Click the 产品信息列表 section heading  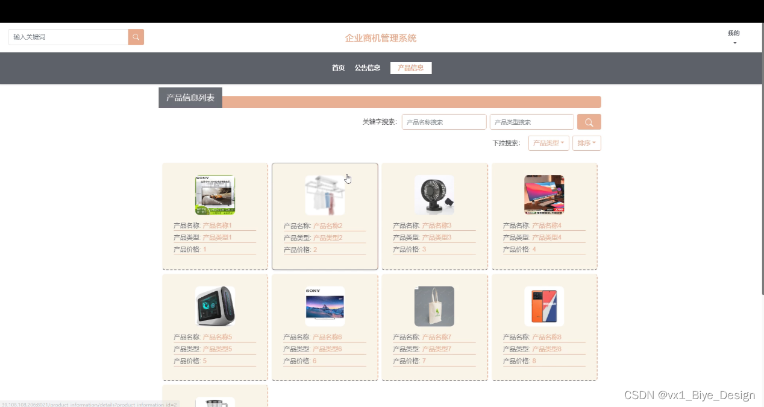click(x=190, y=98)
